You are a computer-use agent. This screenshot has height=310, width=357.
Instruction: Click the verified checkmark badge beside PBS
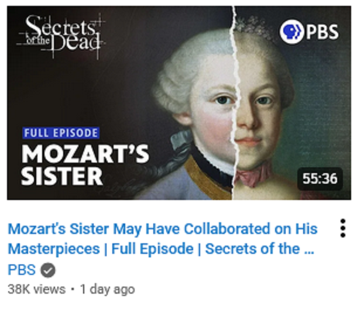click(x=48, y=270)
